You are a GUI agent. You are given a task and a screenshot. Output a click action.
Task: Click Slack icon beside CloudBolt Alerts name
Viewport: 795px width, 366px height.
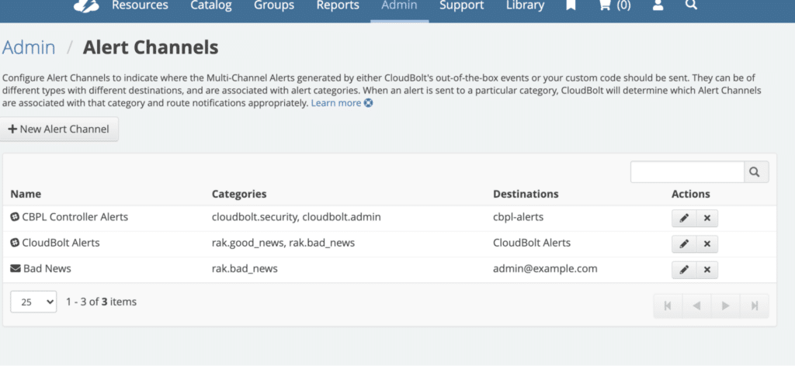coord(15,243)
